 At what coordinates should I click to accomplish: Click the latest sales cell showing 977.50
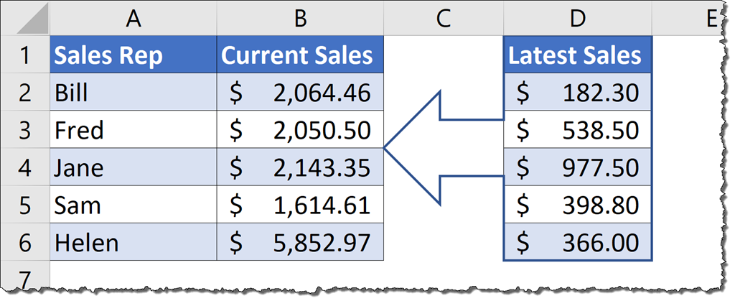tap(578, 167)
